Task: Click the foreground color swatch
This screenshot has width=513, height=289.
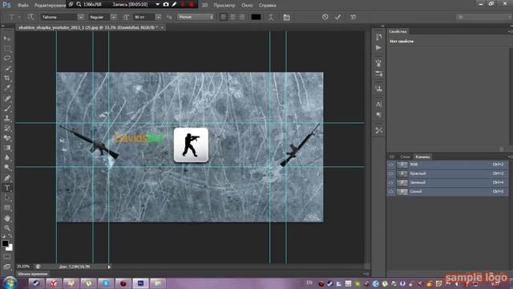Action: pos(5,243)
